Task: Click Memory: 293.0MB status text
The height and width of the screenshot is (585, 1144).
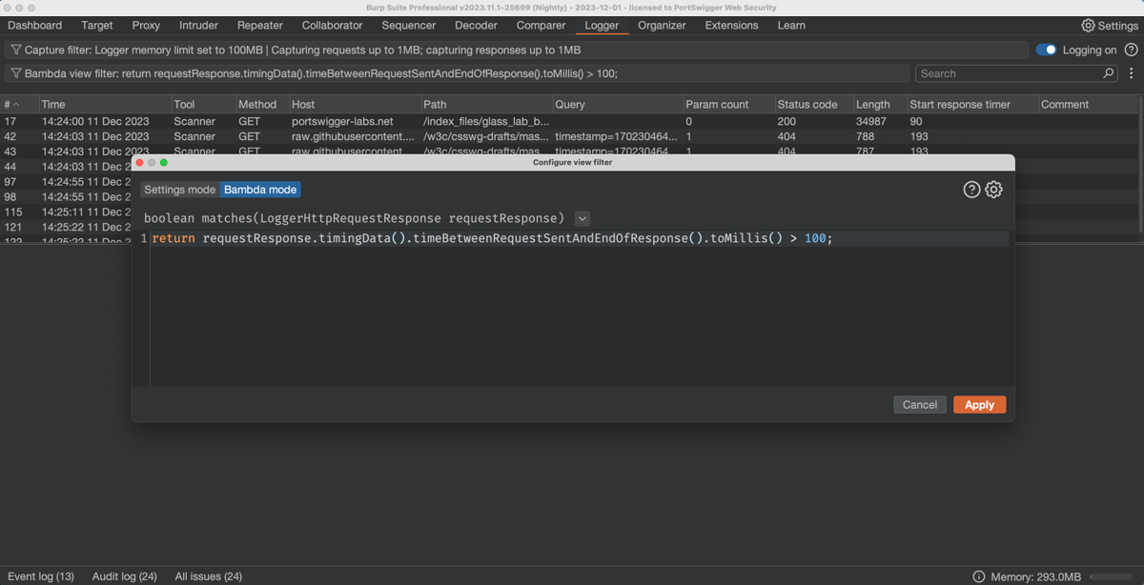Action: 1036,576
